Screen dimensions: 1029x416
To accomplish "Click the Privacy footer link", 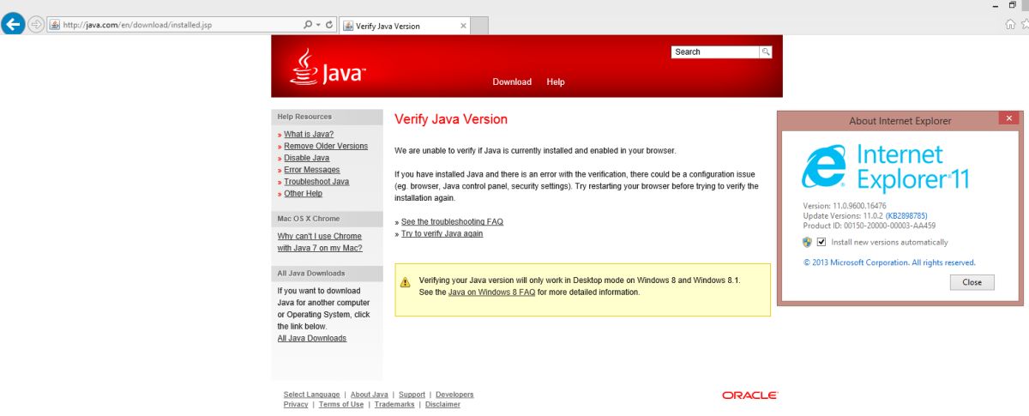I will pos(296,405).
